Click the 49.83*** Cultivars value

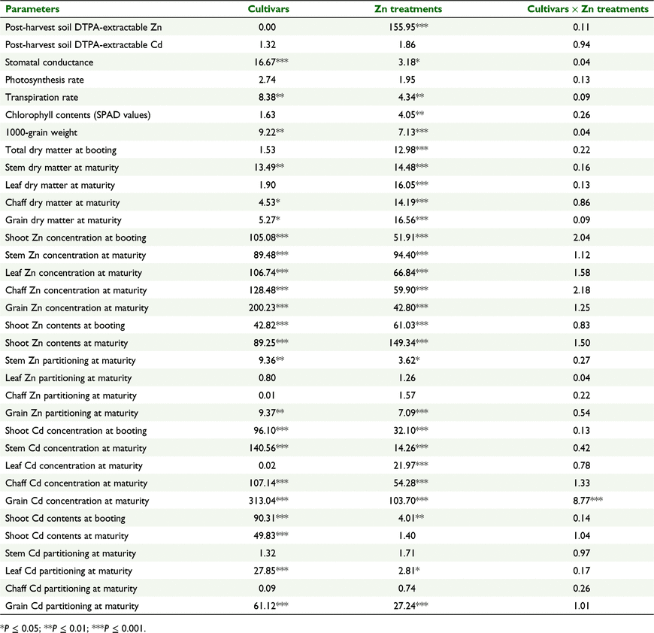pyautogui.click(x=271, y=535)
